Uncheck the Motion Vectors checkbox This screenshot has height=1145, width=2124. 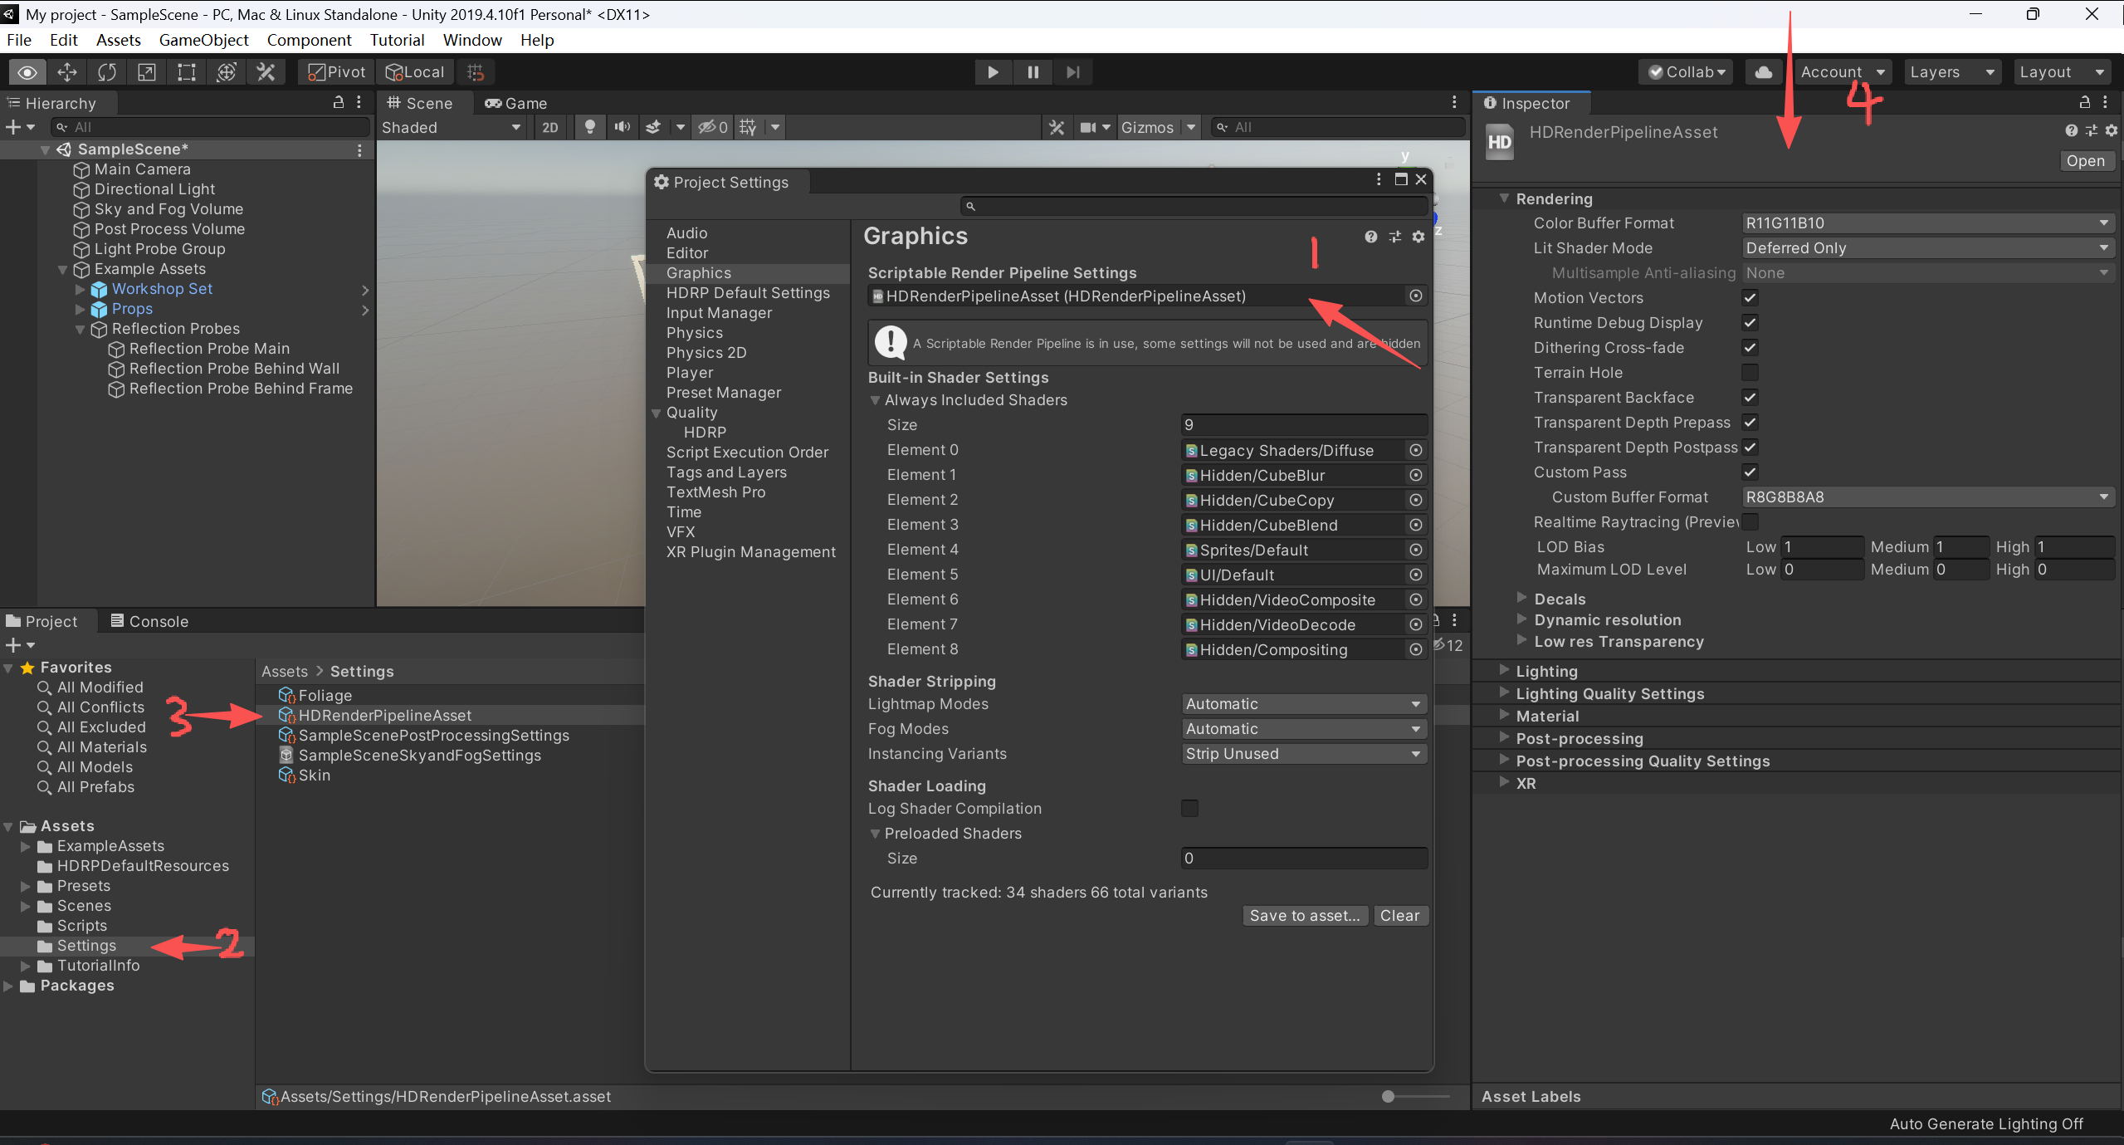click(1750, 298)
